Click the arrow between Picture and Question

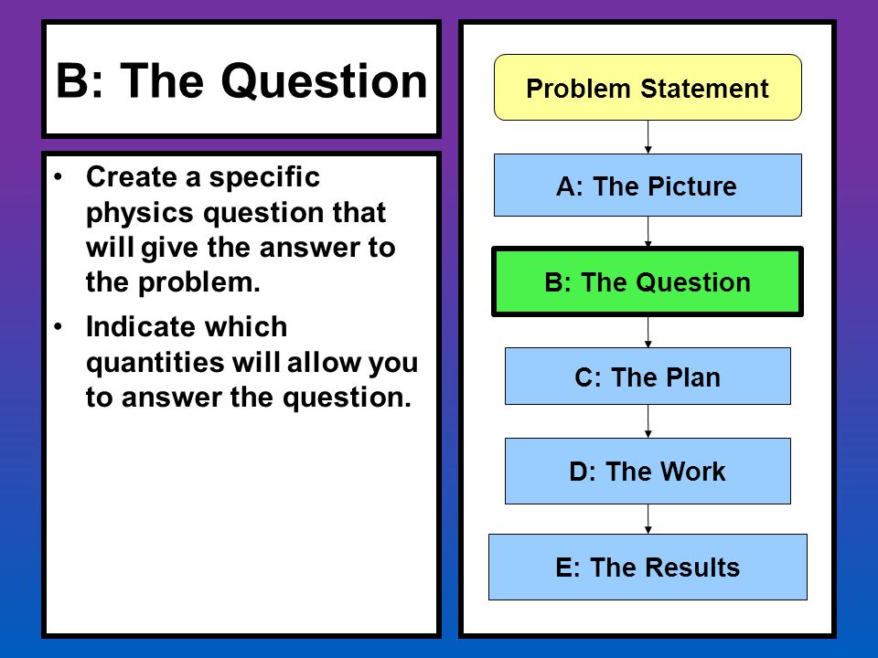(x=648, y=231)
